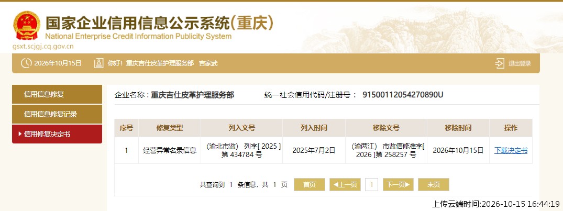Click the 移除文号 column header
Image resolution: width=563 pixels, height=211 pixels.
pos(386,128)
